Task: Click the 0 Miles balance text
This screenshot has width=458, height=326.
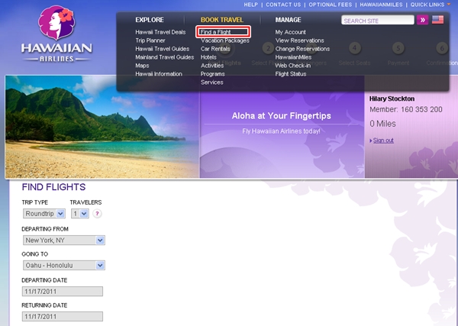Action: click(382, 124)
